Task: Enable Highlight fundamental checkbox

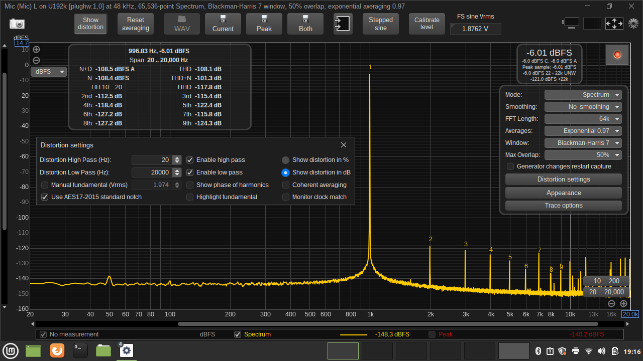Action: 190,197
